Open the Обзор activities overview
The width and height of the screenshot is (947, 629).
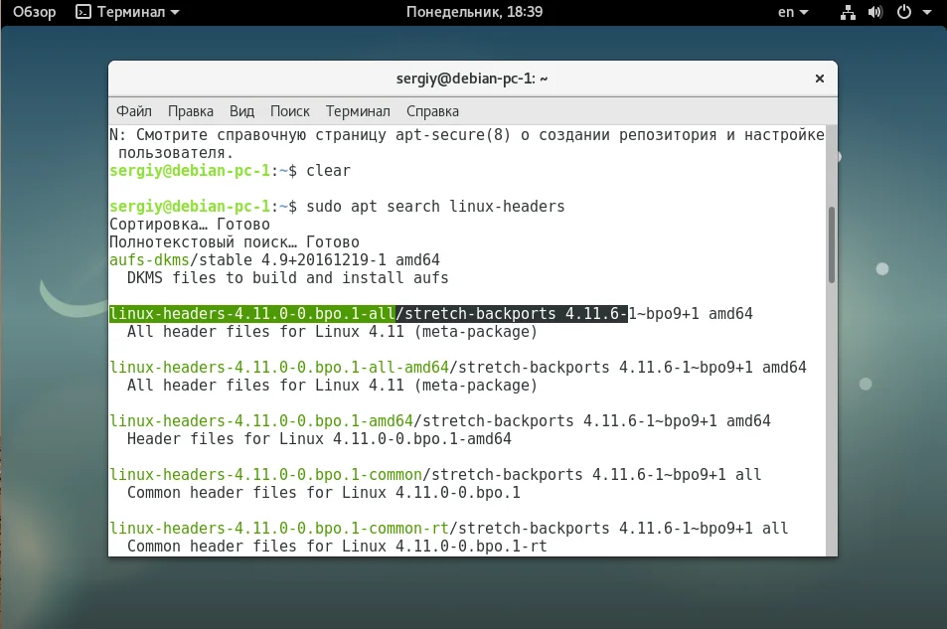(34, 12)
